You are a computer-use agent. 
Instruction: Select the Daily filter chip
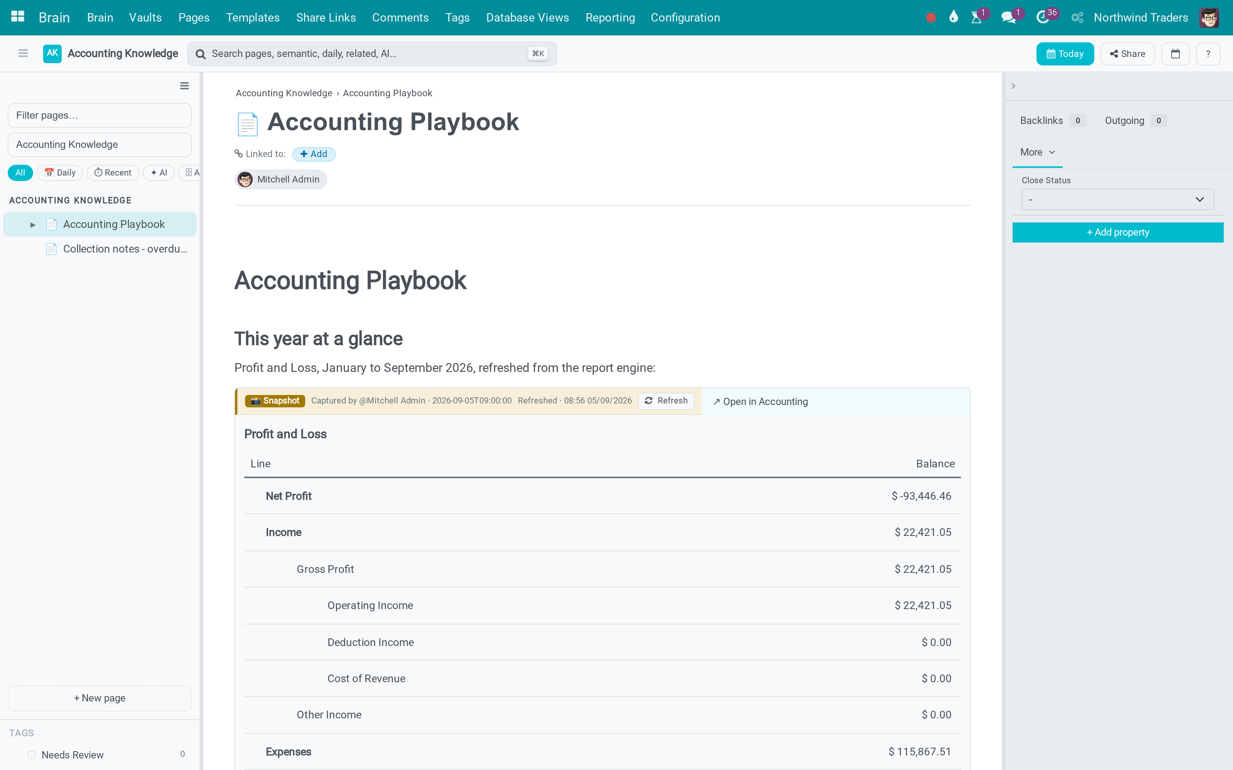click(60, 172)
